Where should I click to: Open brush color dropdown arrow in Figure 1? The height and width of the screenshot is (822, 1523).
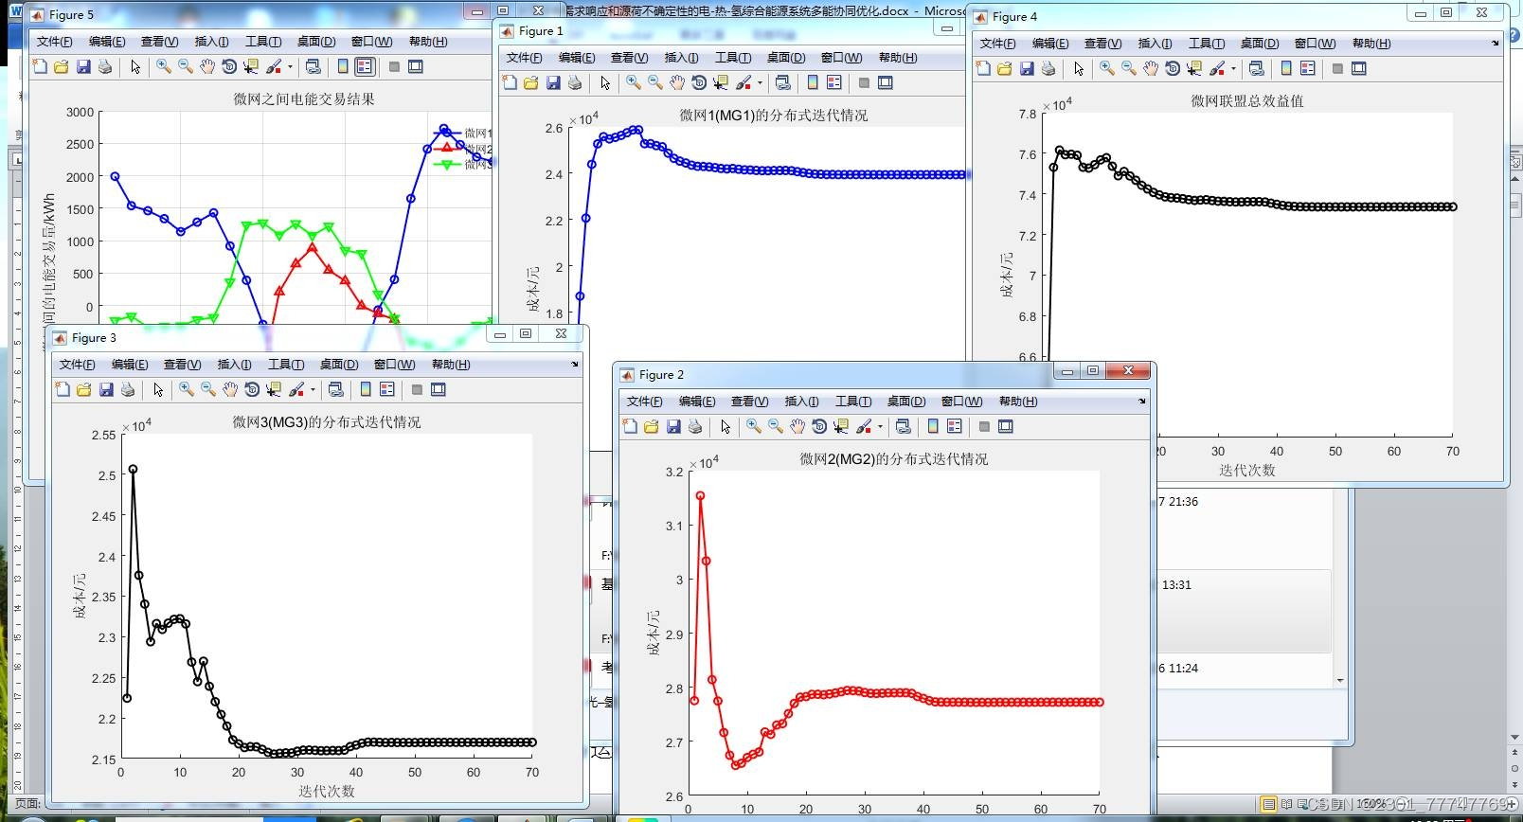[x=760, y=82]
